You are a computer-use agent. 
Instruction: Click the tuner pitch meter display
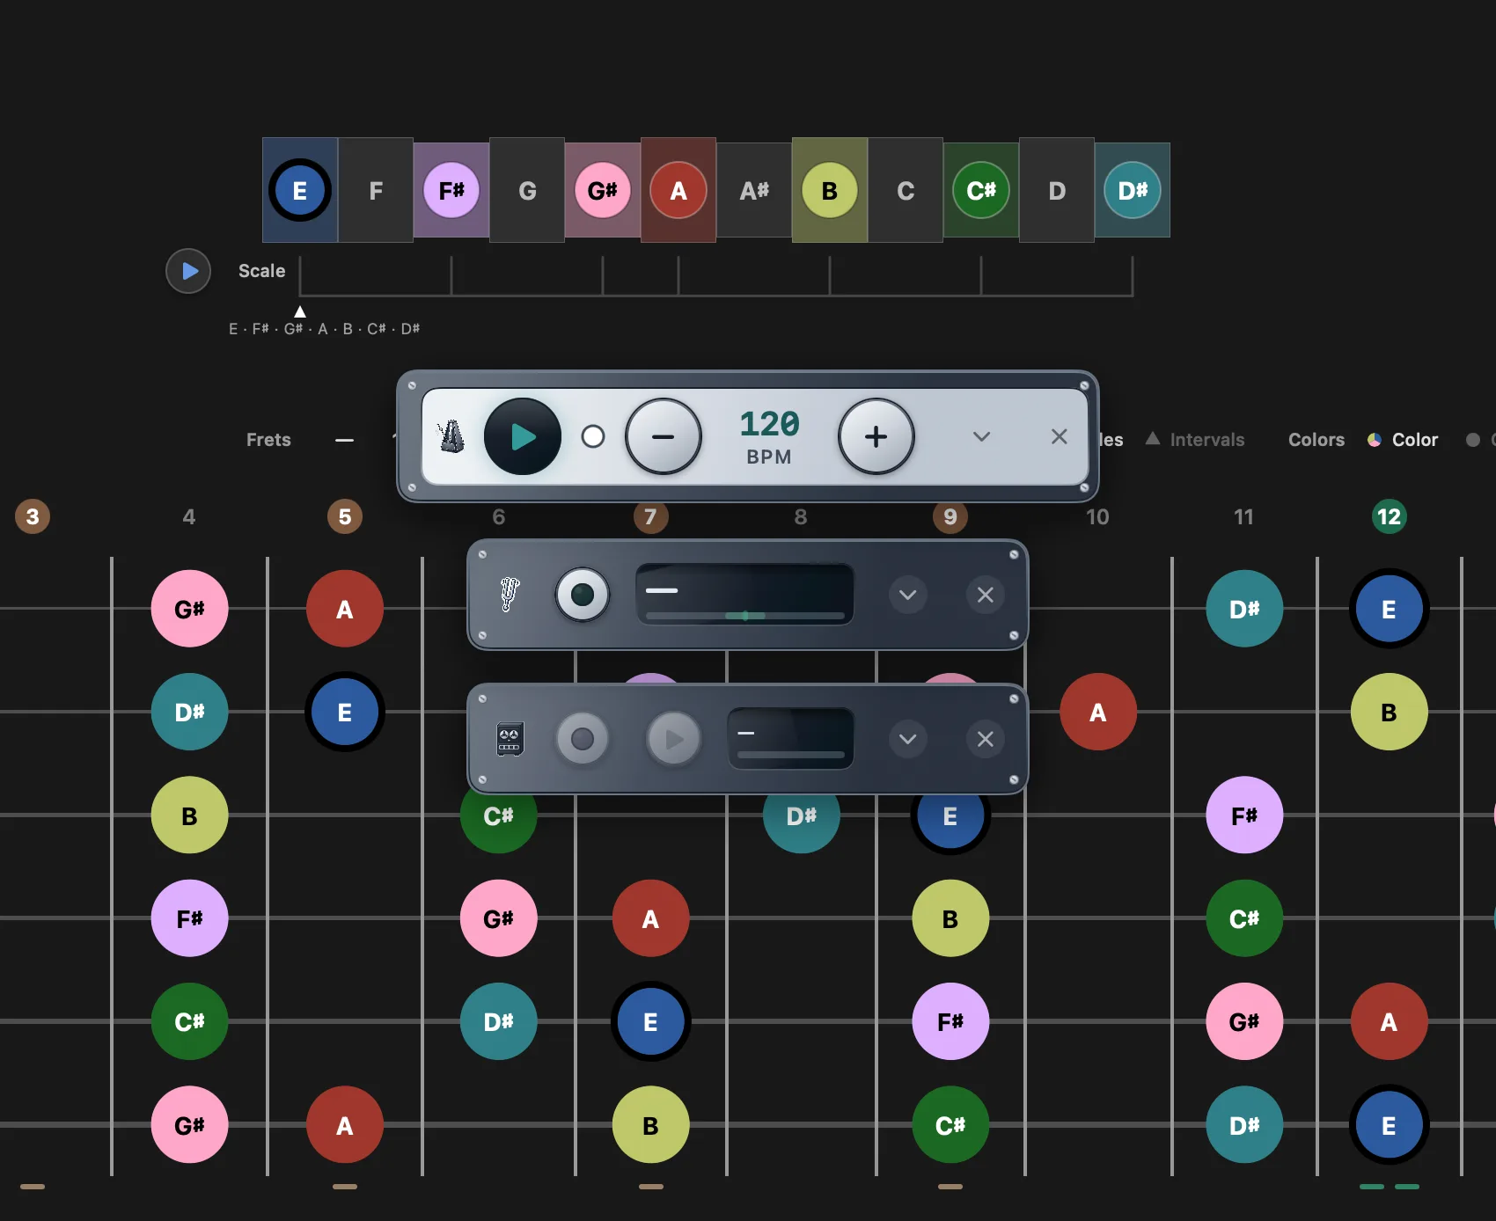pyautogui.click(x=744, y=595)
